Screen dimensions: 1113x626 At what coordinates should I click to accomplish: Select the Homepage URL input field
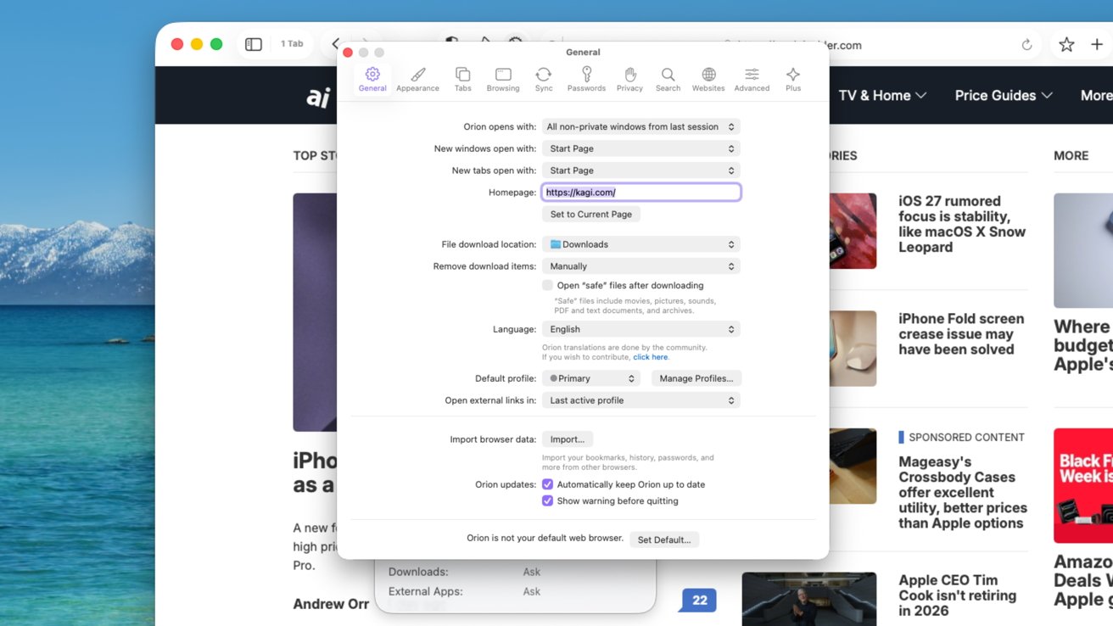pyautogui.click(x=640, y=191)
